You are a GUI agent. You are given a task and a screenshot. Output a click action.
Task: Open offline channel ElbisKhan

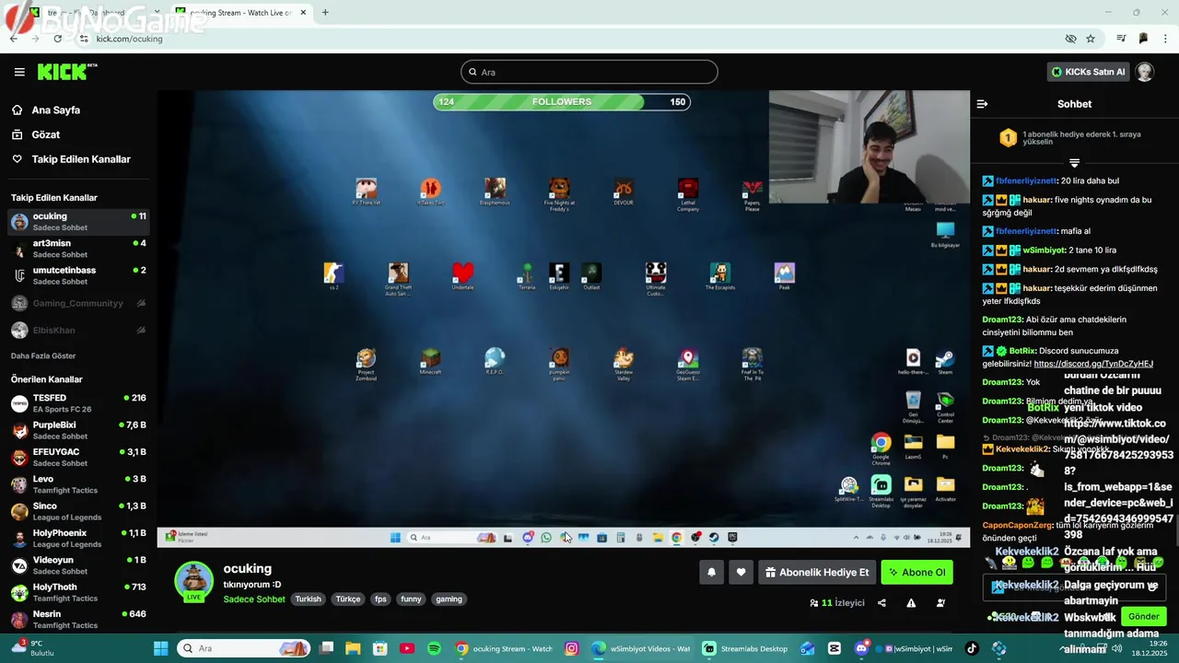click(x=78, y=330)
